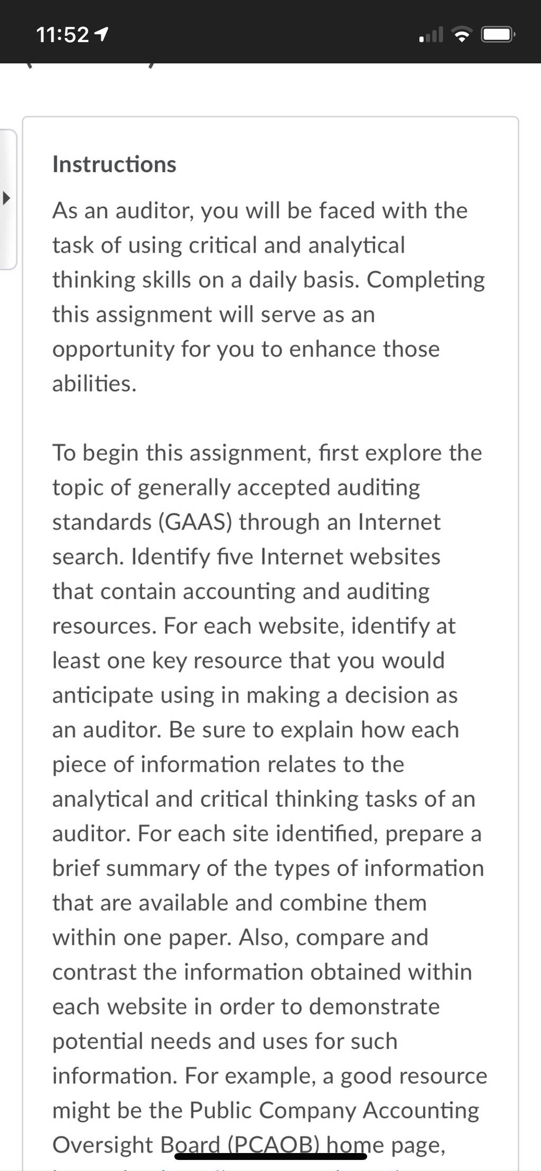
Task: Tap the cellular signal bars icon
Action: [431, 35]
